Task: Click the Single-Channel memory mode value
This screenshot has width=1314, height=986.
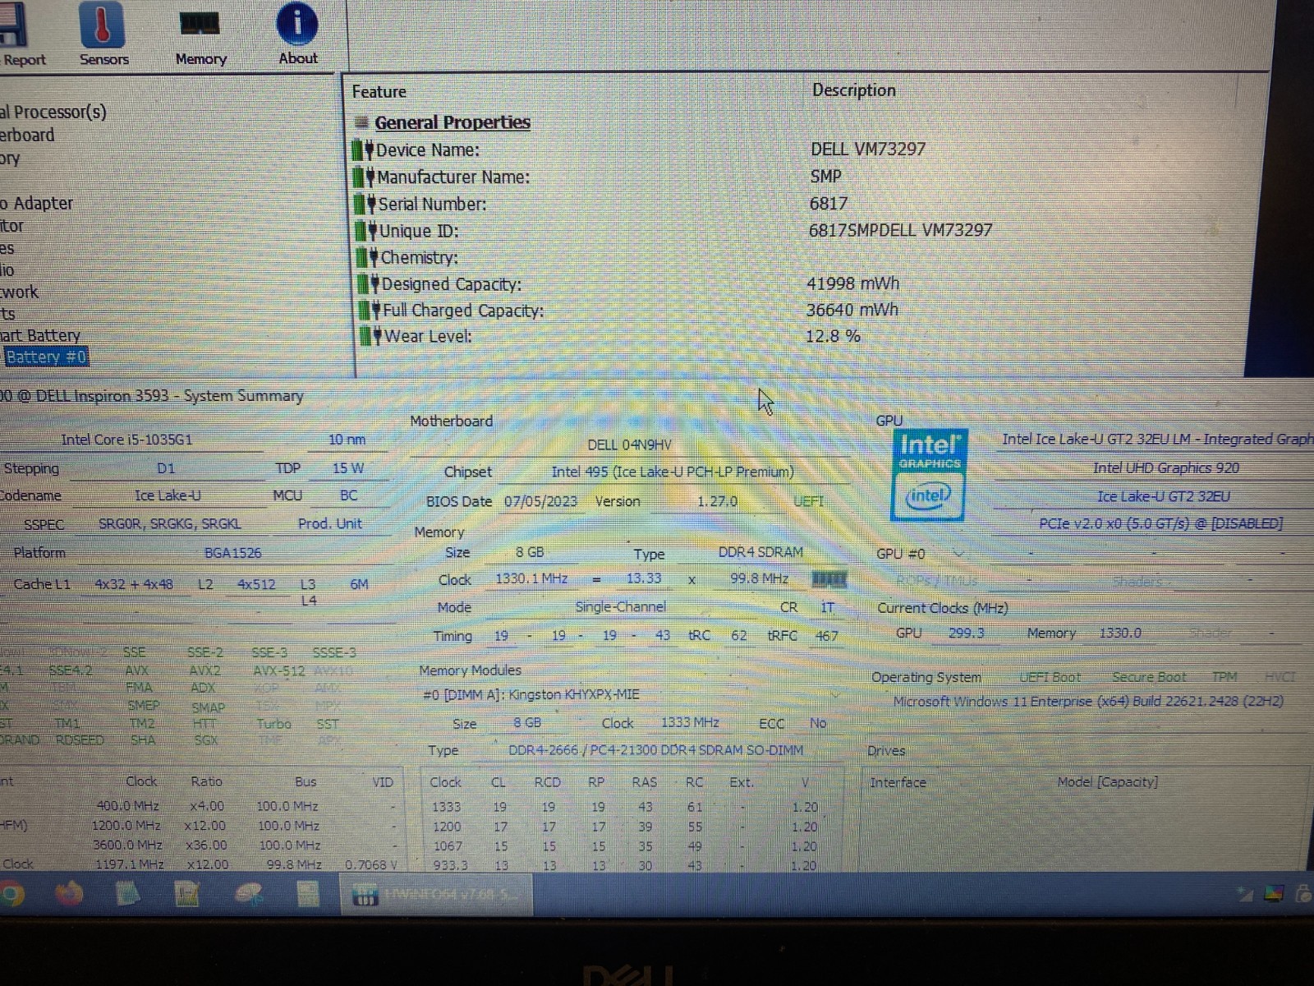Action: pos(620,607)
